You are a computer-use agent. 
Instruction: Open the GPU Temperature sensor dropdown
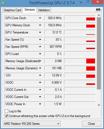(40, 32)
